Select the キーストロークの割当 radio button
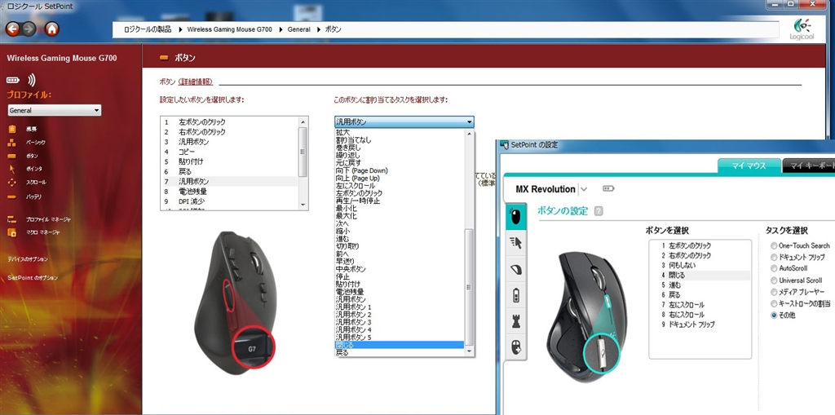 point(775,303)
